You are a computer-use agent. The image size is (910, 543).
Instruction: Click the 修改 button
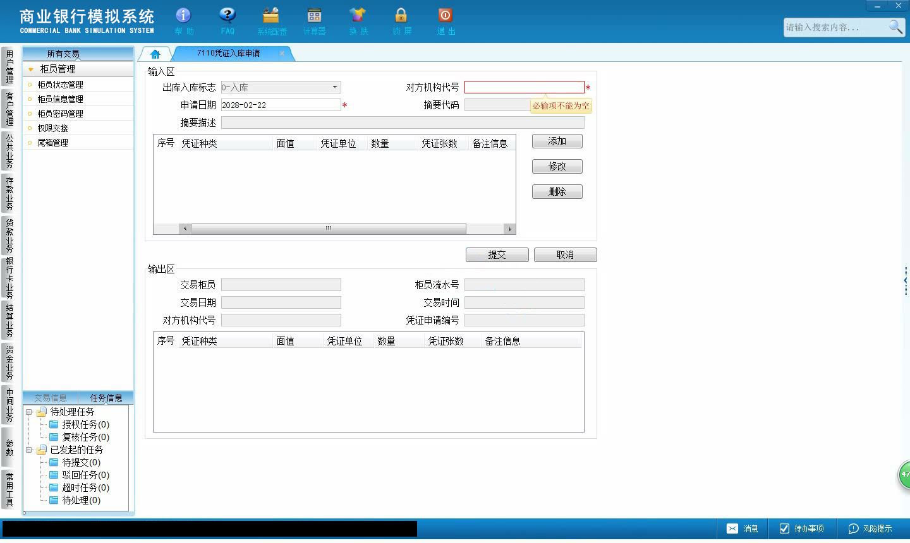pyautogui.click(x=557, y=167)
